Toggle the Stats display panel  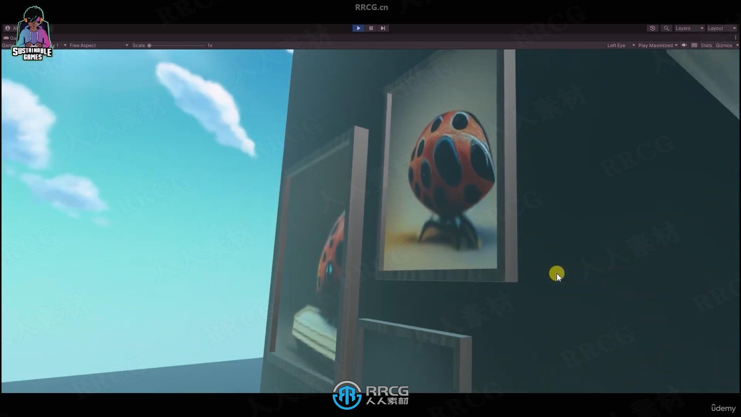coord(706,45)
